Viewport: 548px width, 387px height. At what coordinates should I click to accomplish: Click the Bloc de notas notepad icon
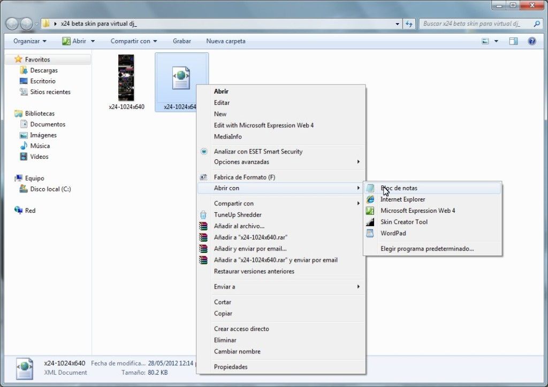[x=370, y=188]
